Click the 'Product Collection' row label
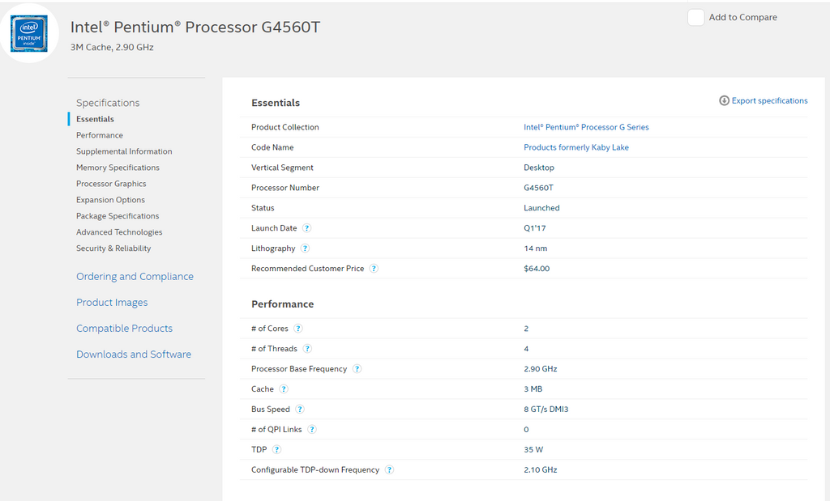 [x=285, y=127]
